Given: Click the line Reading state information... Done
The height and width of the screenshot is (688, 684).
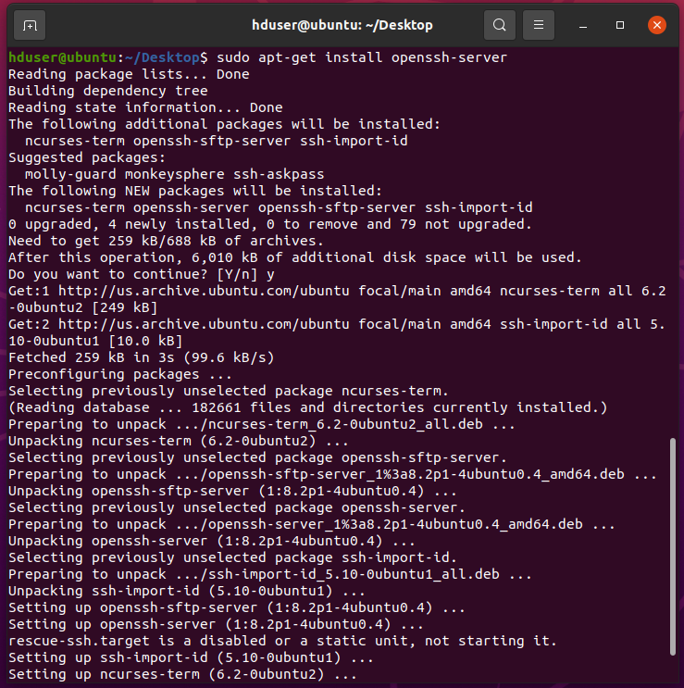Looking at the screenshot, I should pos(145,107).
